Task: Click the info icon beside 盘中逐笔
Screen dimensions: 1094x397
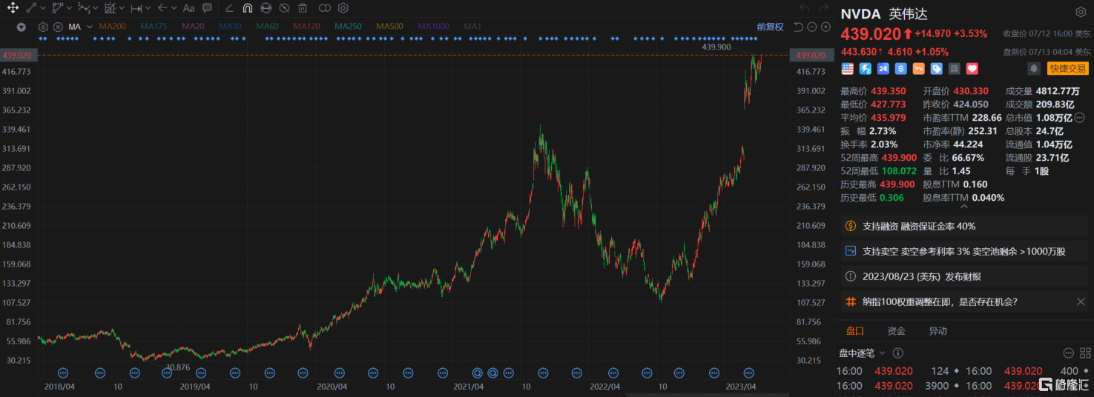Action: coord(897,353)
